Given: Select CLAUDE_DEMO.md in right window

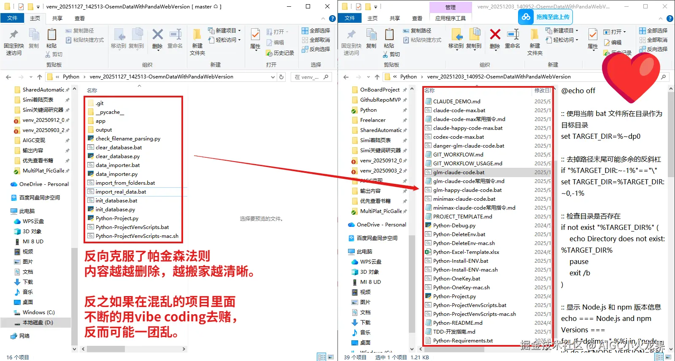Looking at the screenshot, I should coord(456,101).
